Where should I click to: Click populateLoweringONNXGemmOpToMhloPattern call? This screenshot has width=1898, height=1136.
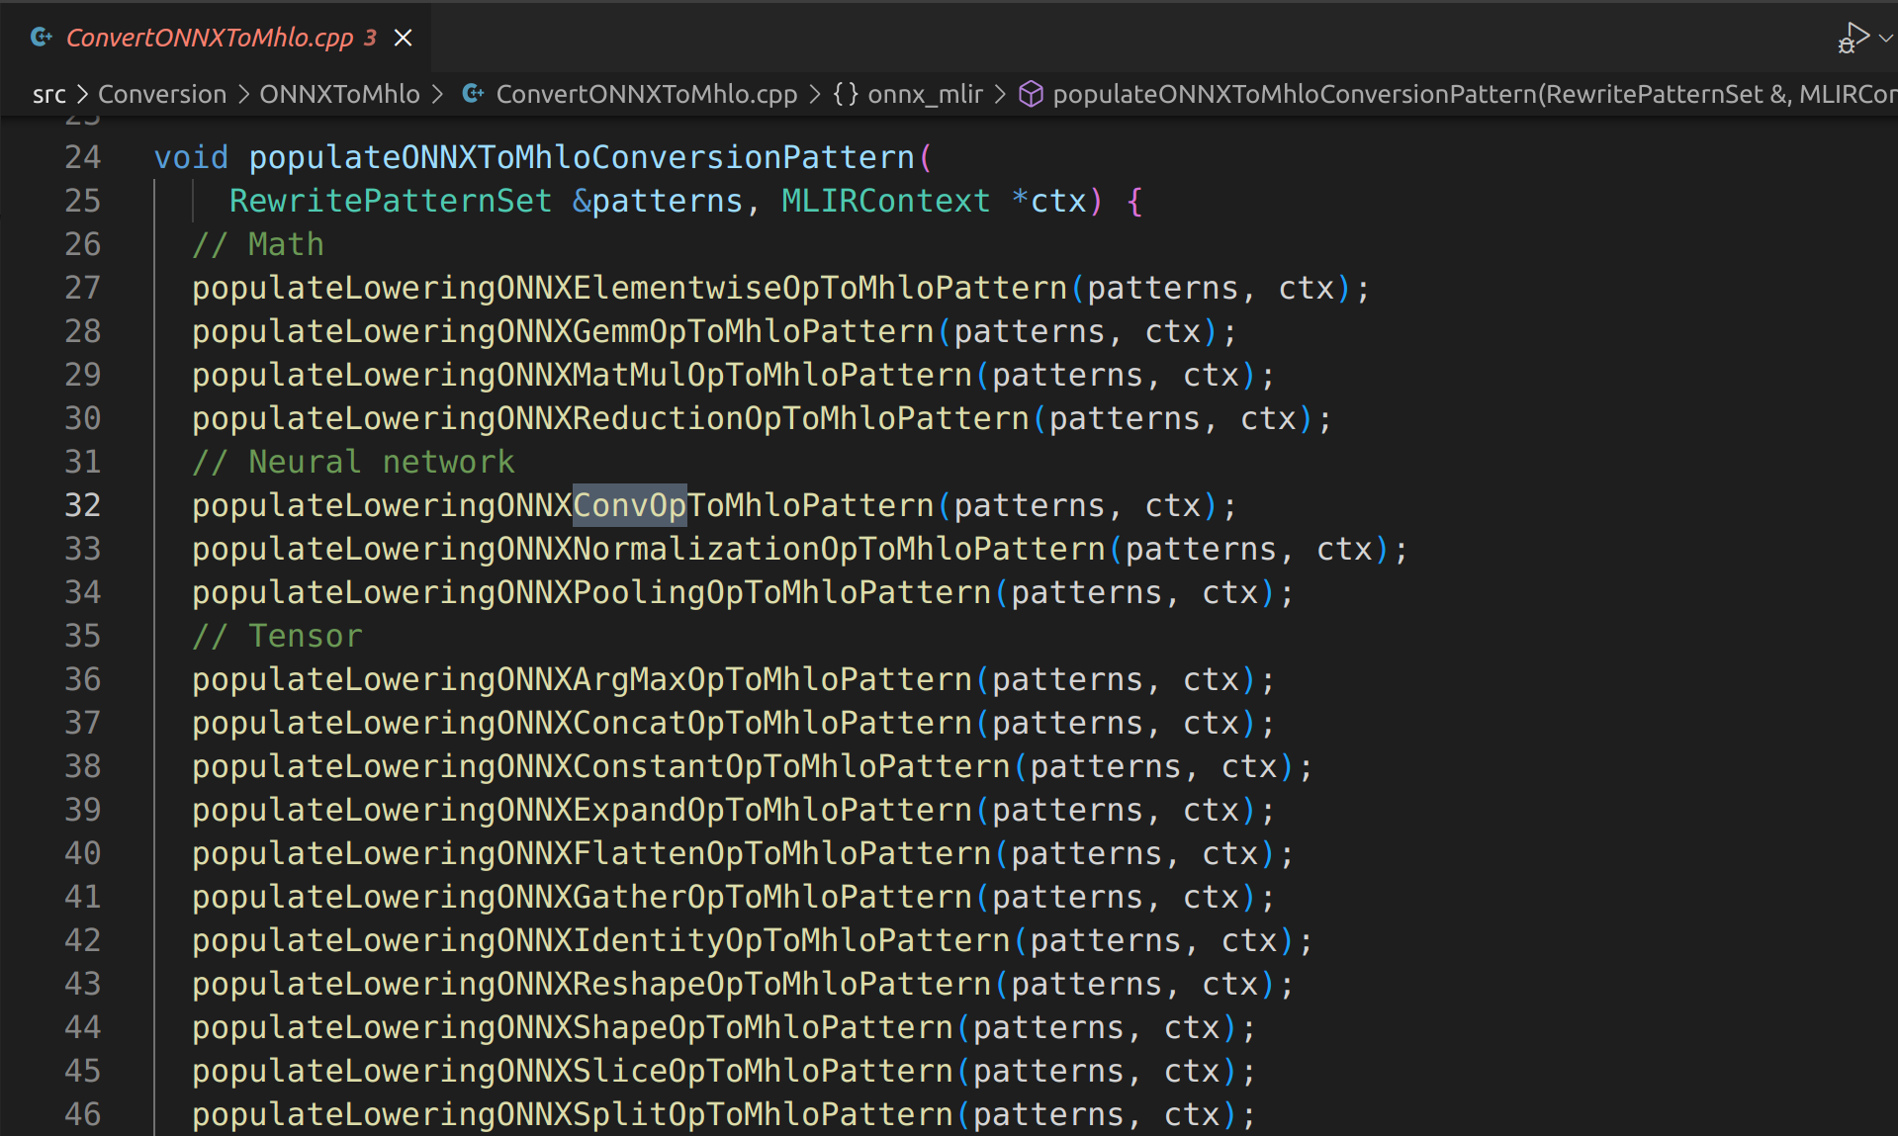click(563, 331)
